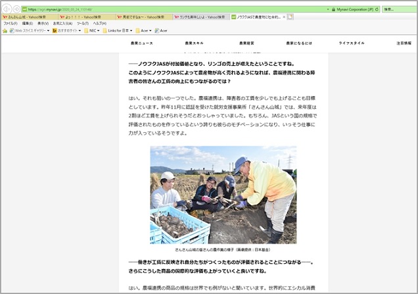Image resolution: width=418 pixels, height=294 pixels.
Task: Expand the Links for 日本 favorites folder
Action: click(118, 31)
